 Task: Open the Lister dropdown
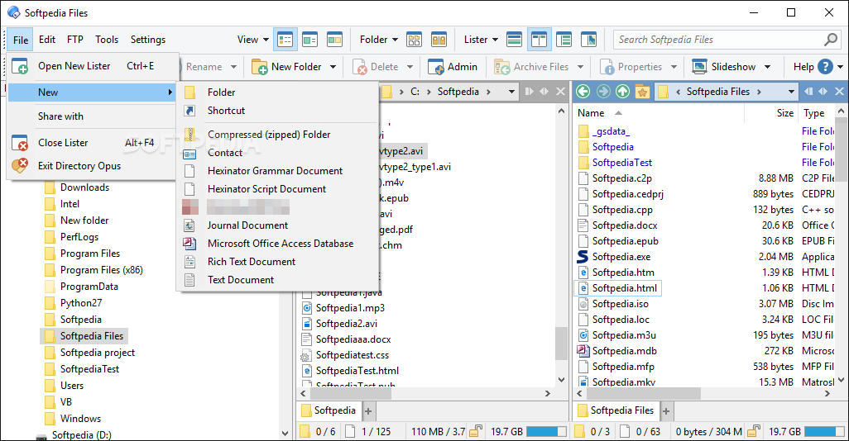tap(481, 40)
